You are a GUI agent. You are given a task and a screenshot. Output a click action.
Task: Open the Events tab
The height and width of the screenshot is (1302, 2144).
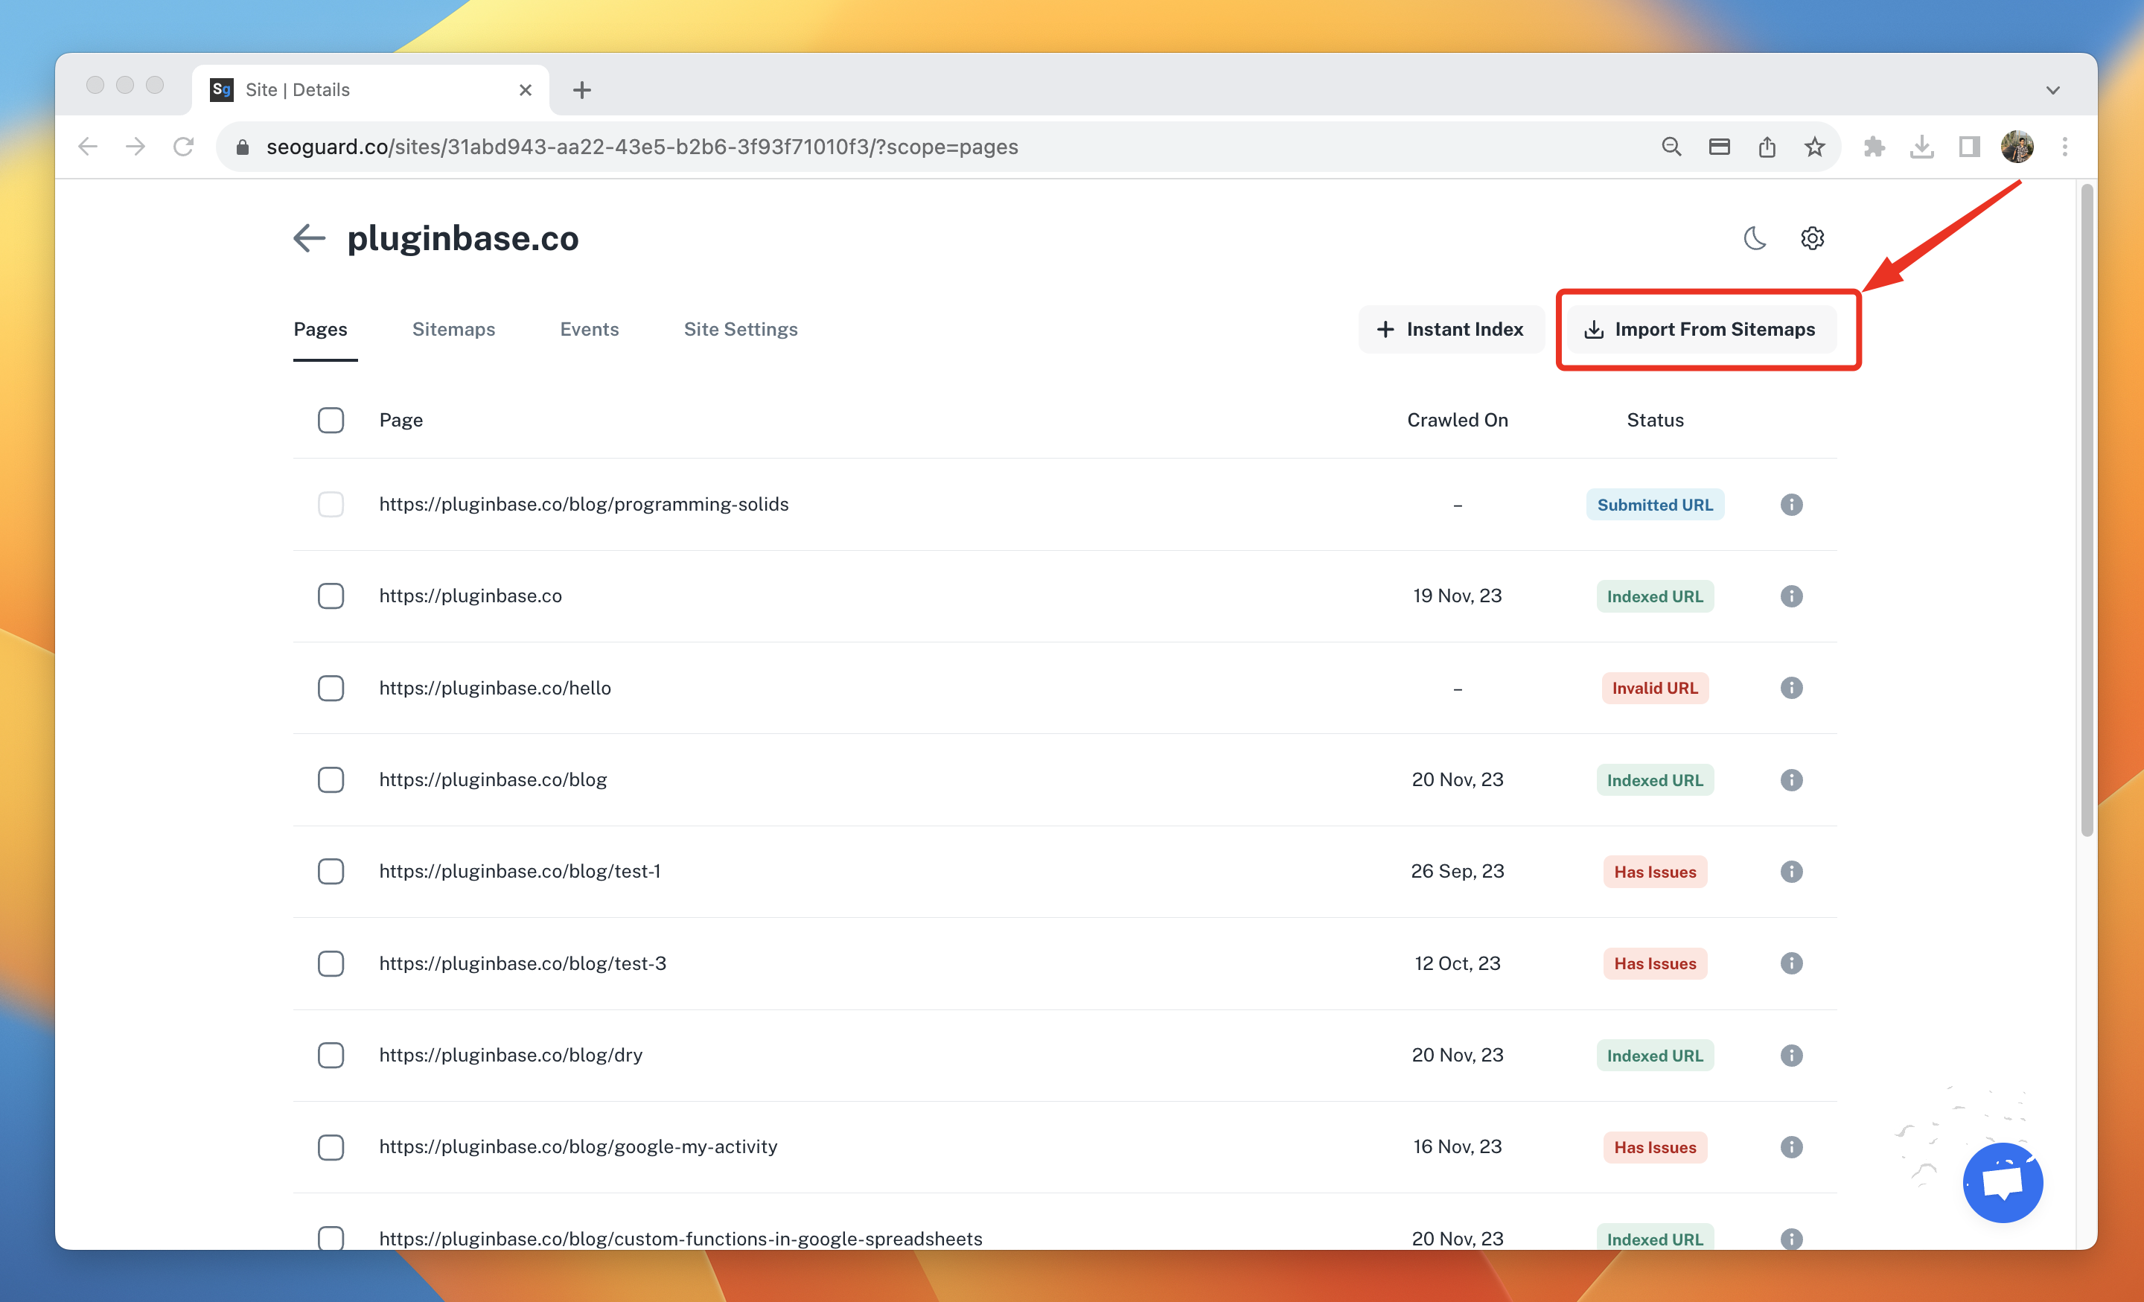point(589,329)
